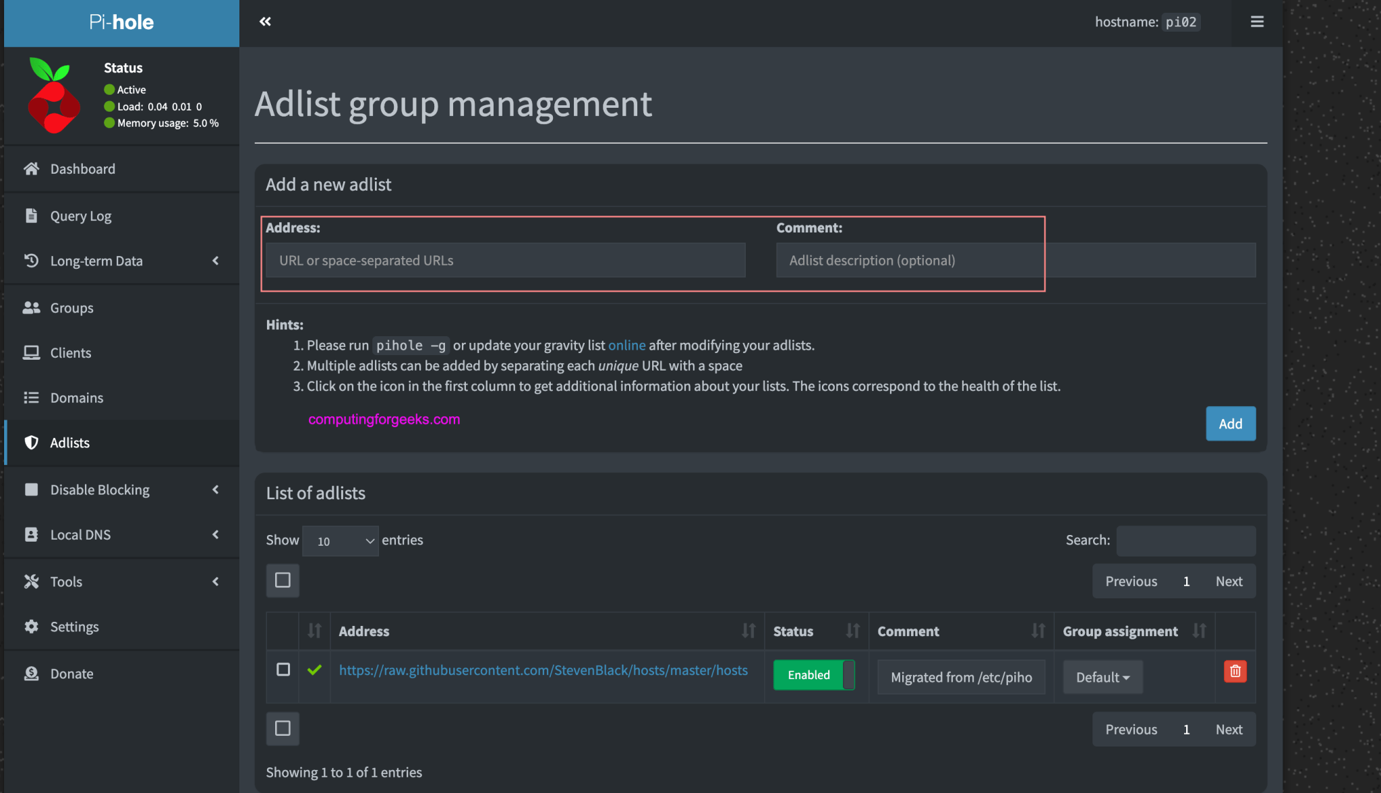Screen dimensions: 1381x793
Task: Collapse sidebar with double-chevron icon
Action: pos(265,22)
